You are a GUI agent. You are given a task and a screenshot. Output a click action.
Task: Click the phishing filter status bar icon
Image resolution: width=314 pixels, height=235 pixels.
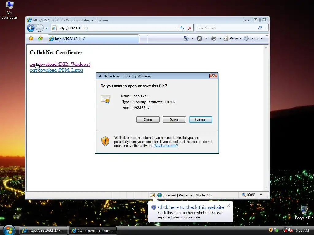tap(152, 195)
